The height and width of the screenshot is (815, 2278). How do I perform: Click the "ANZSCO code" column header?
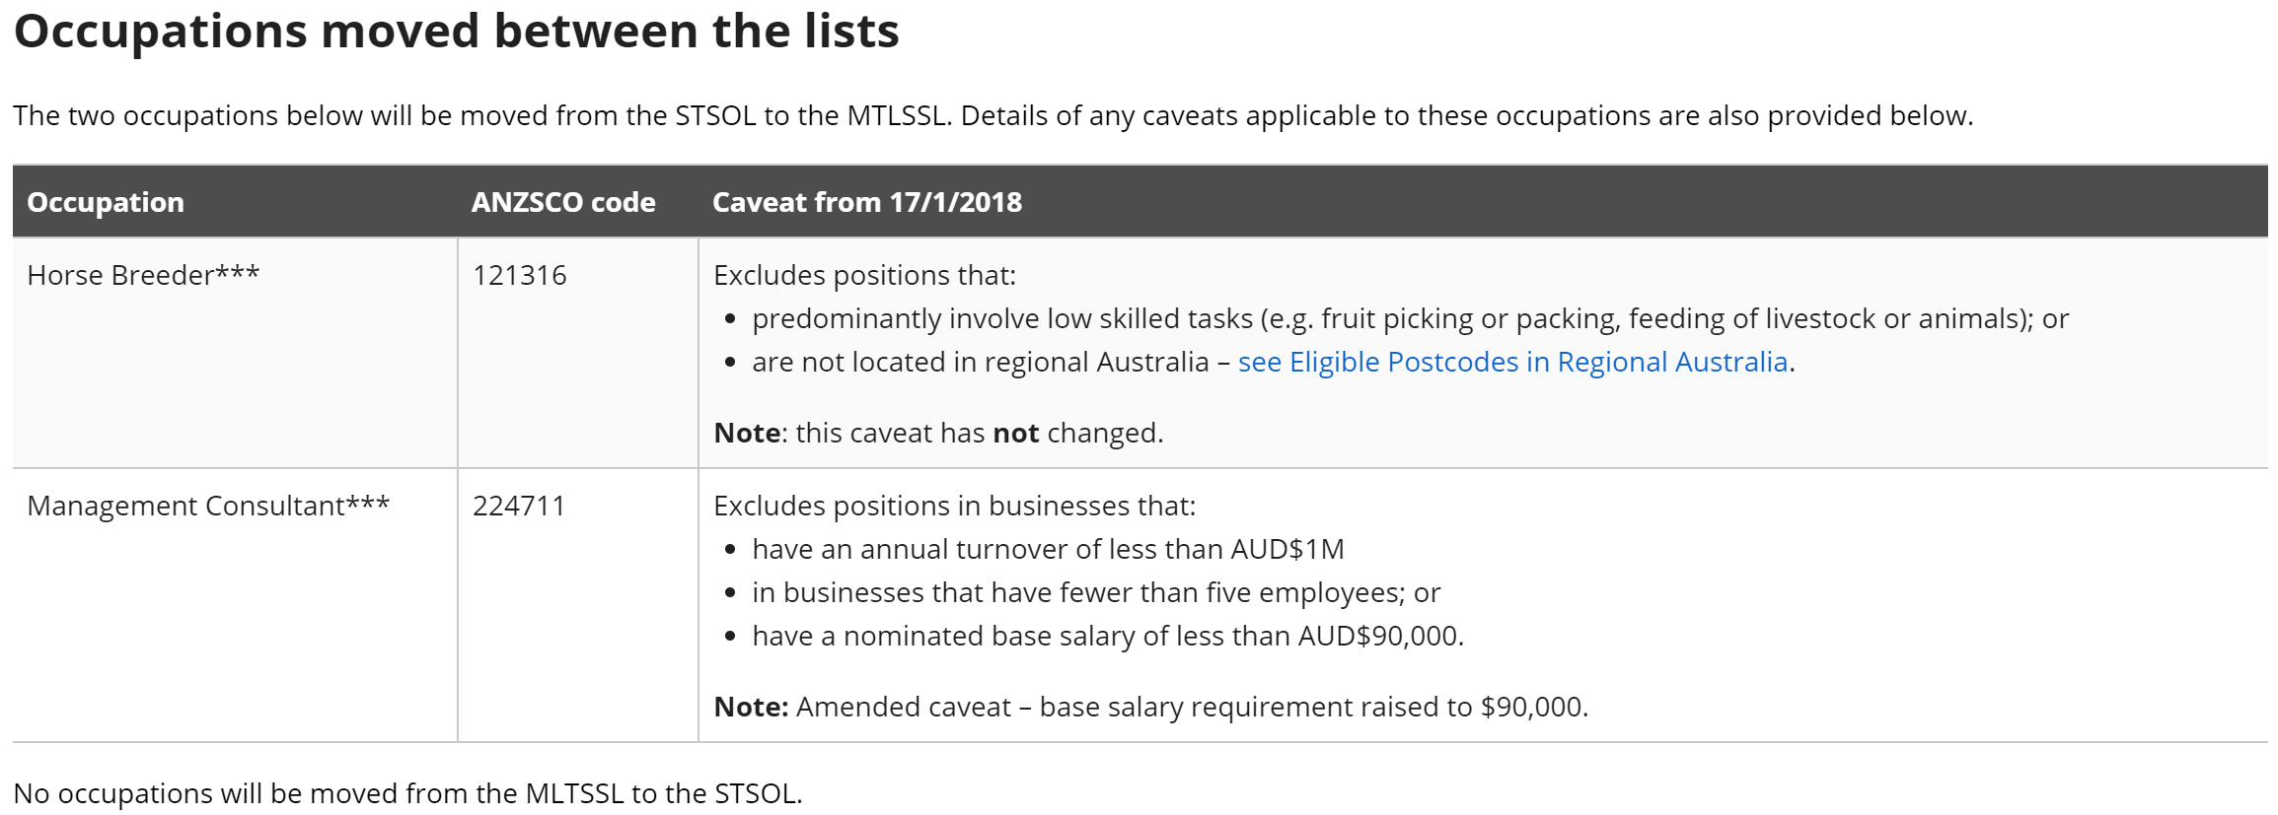point(563,202)
